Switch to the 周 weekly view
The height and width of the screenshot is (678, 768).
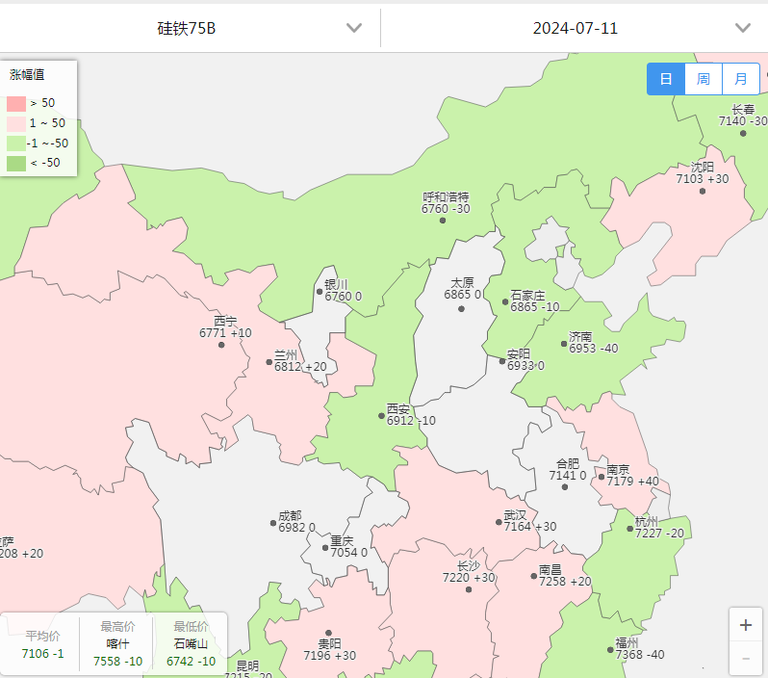(x=704, y=79)
